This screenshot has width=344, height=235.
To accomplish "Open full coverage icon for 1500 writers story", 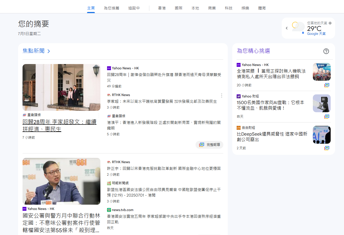I will pos(327,116).
